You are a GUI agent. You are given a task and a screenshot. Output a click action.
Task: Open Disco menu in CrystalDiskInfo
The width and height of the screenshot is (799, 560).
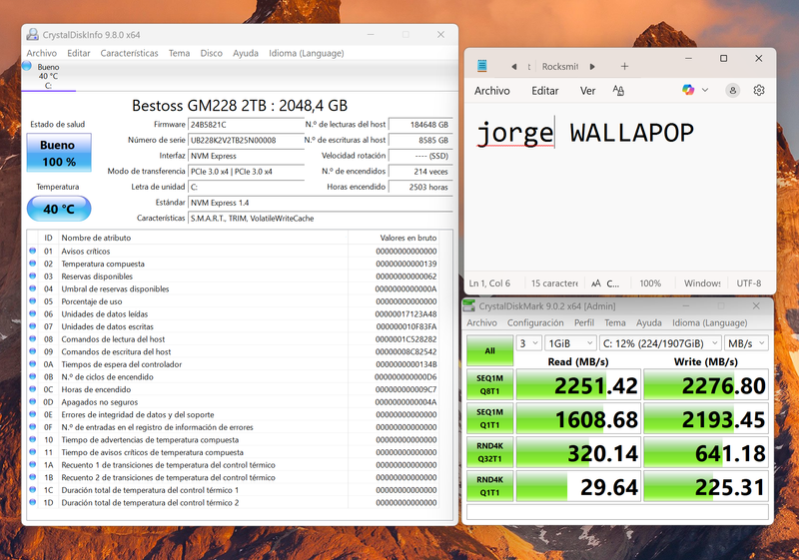click(x=212, y=53)
